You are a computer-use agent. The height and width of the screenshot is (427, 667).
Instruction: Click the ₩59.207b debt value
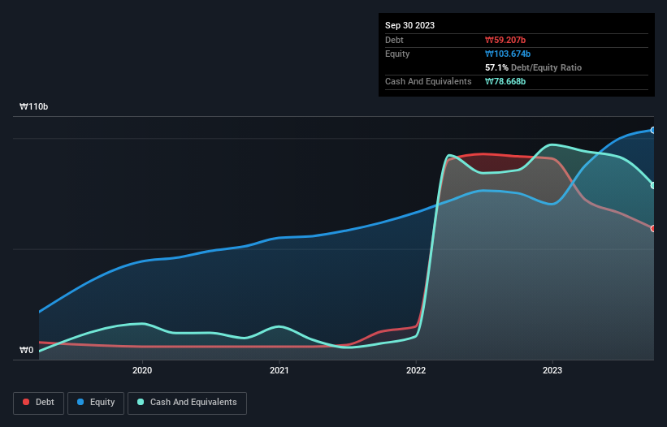pyautogui.click(x=505, y=40)
